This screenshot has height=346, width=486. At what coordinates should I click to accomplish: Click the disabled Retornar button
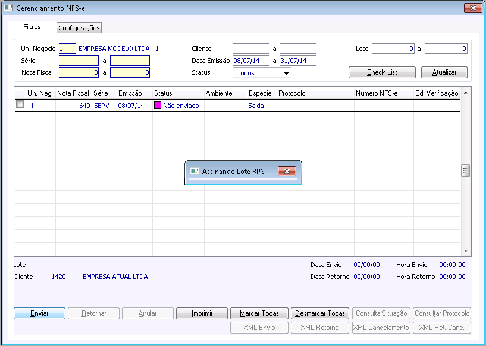(93, 313)
